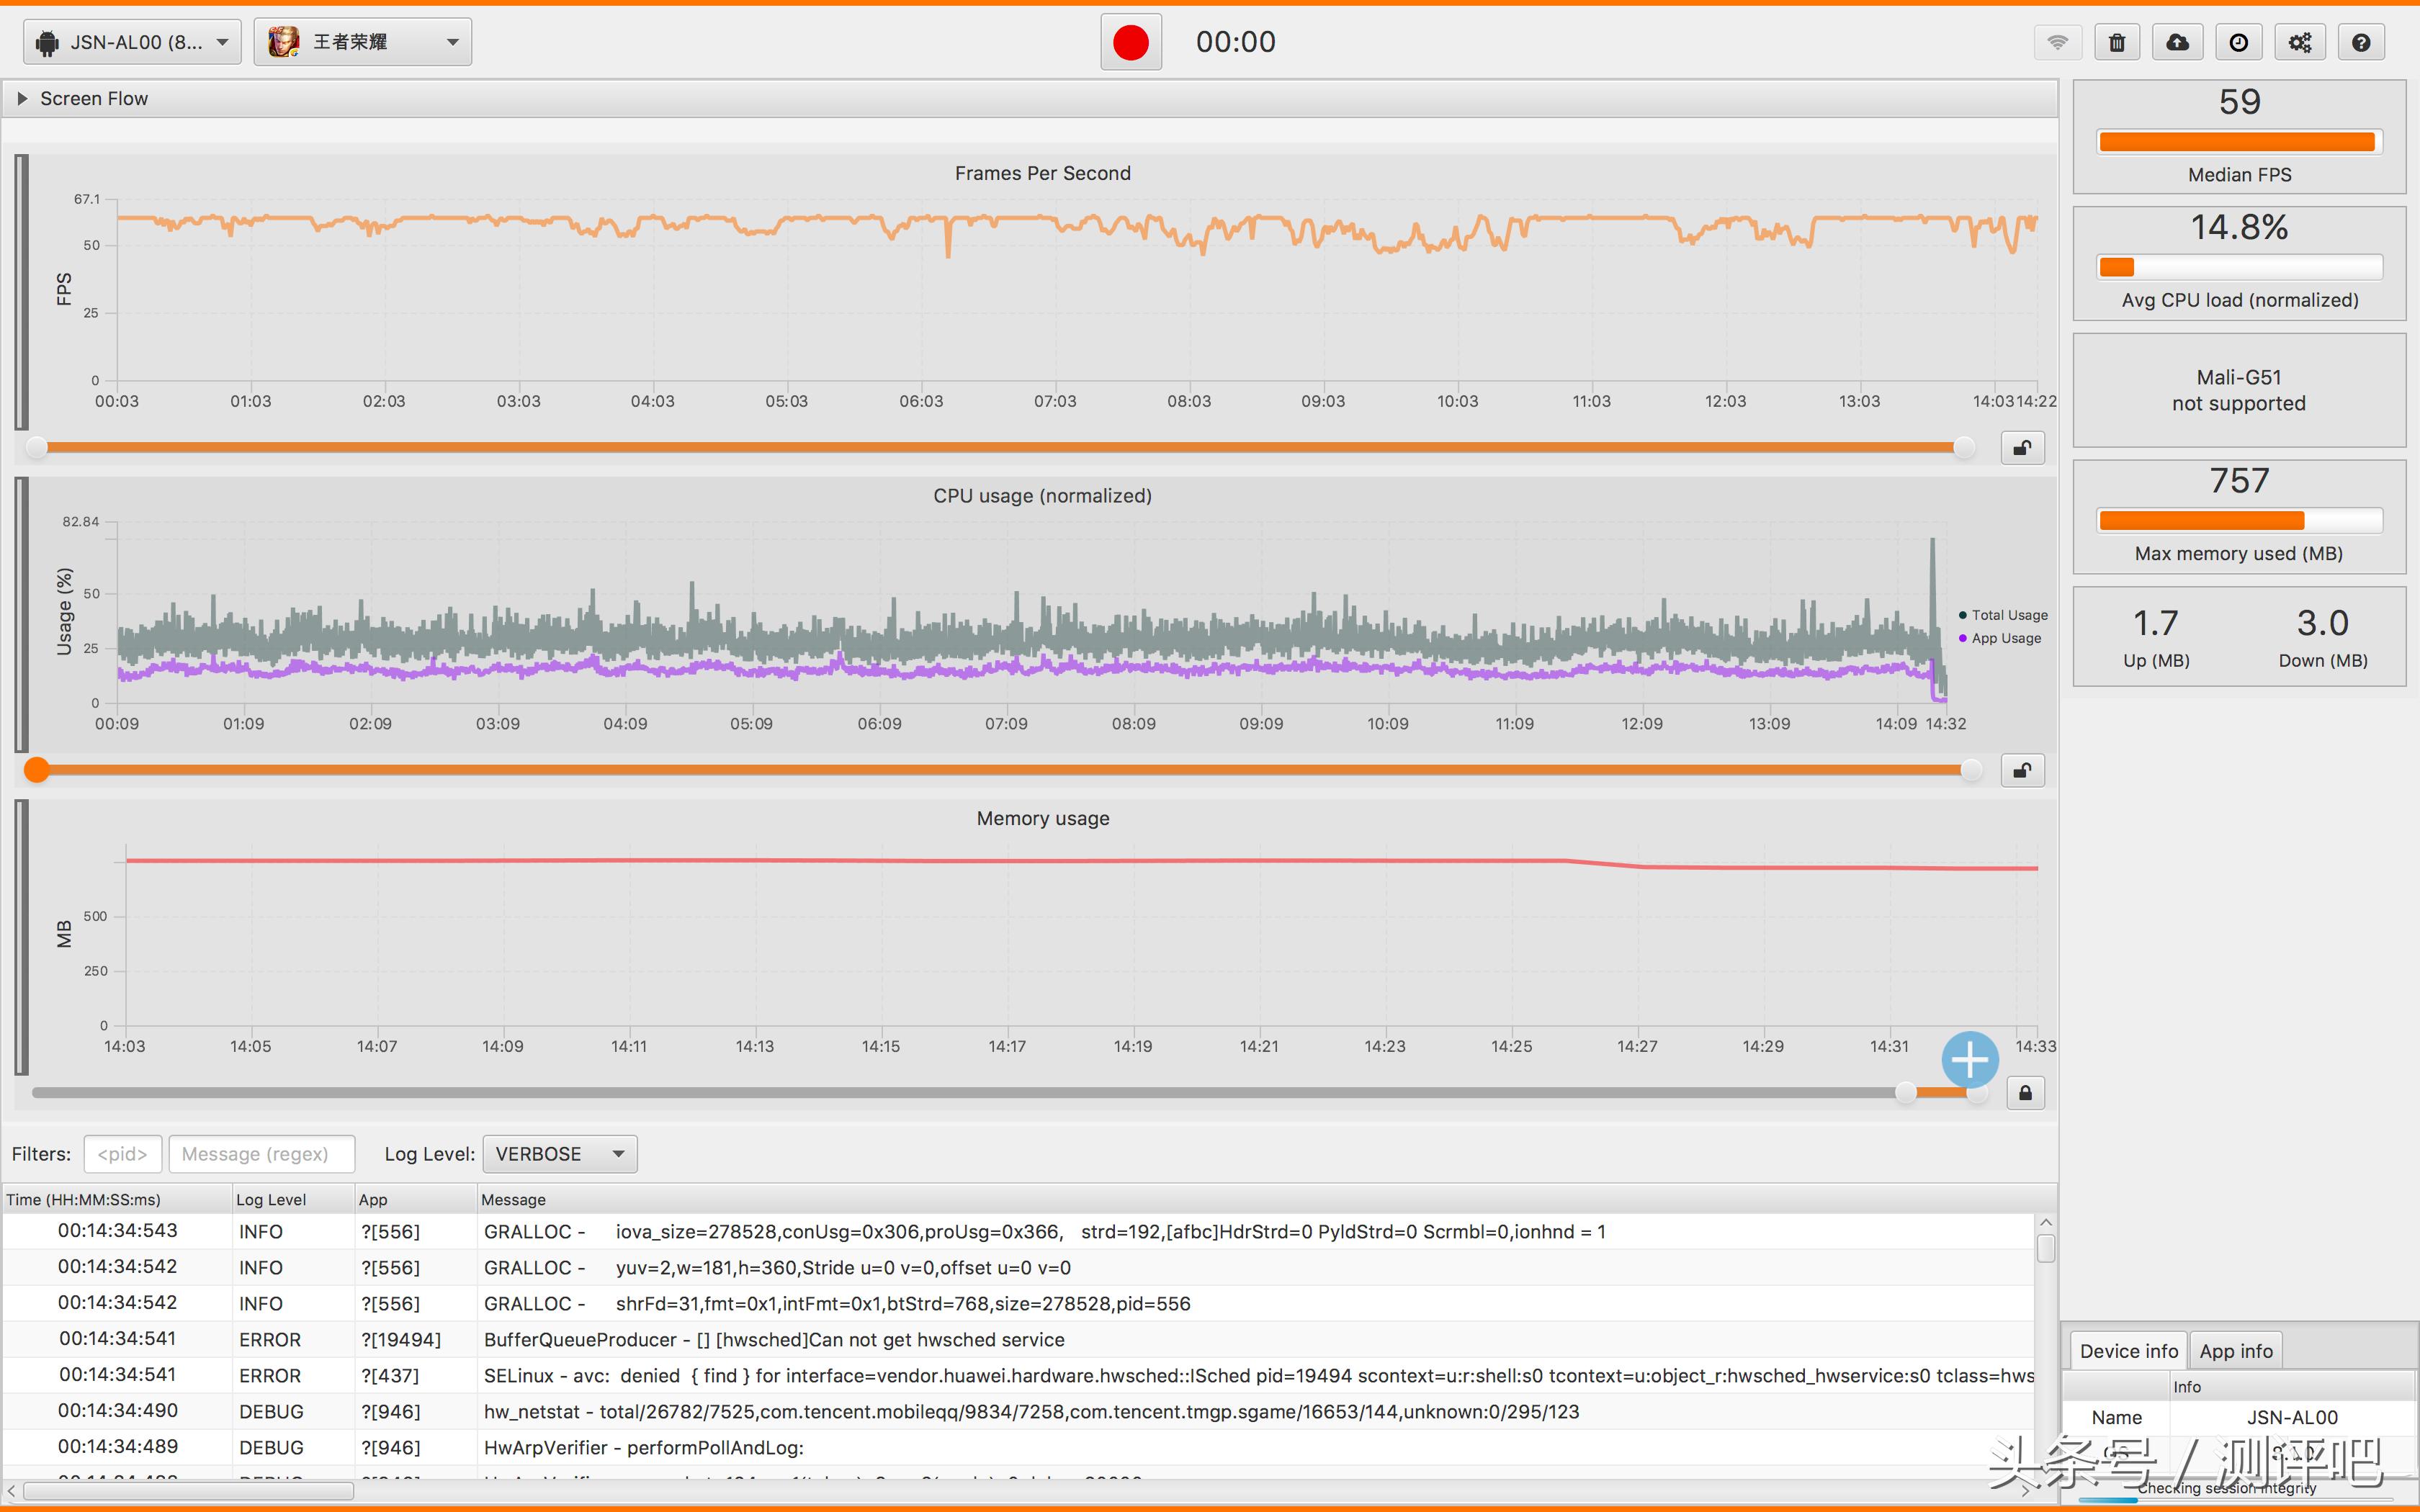Image resolution: width=2420 pixels, height=1512 pixels.
Task: Select the GRALLOC yuv=2 log row
Action: pyautogui.click(x=1018, y=1267)
